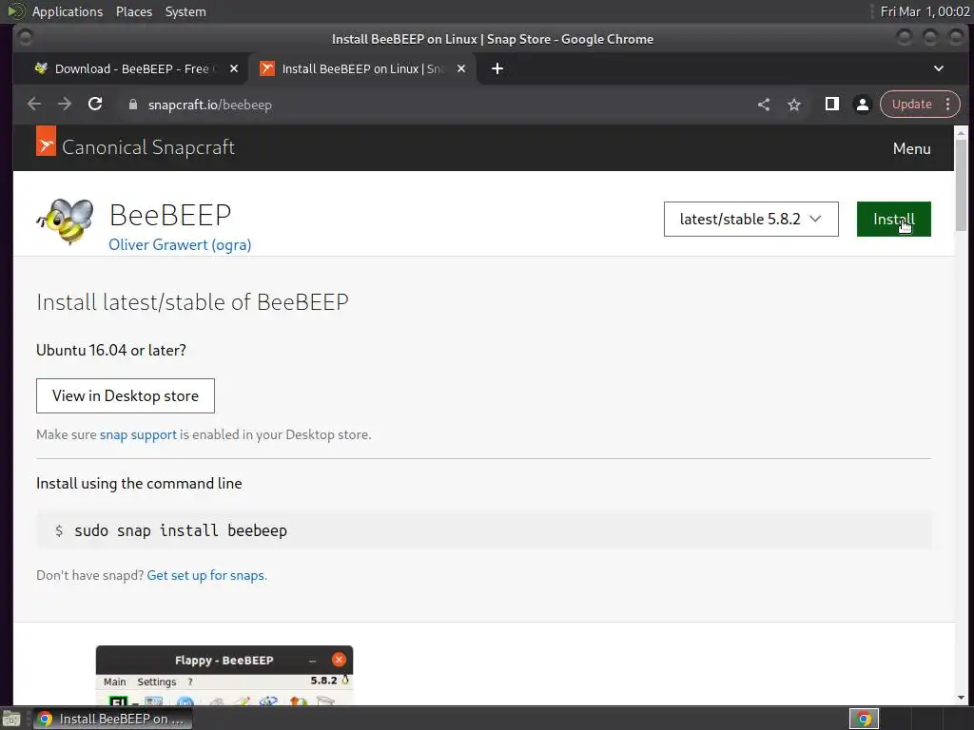Open the Snapcraft Menu
This screenshot has height=730, width=974.
click(911, 148)
